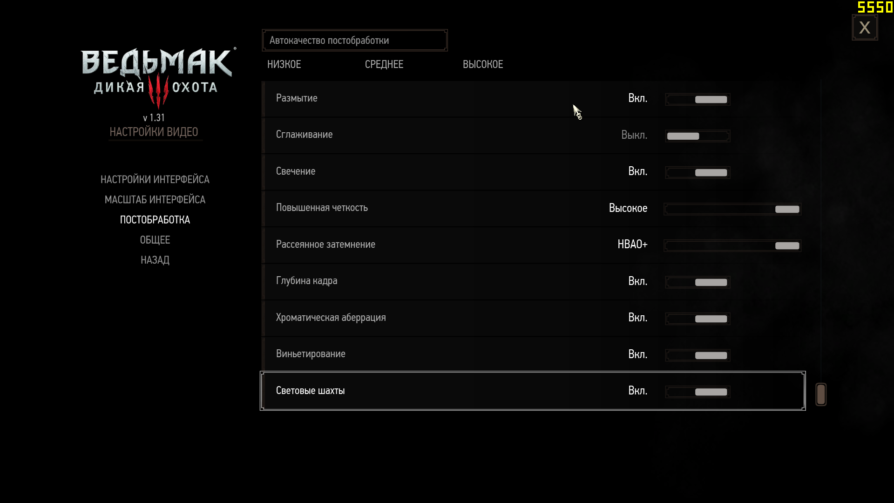Screen dimensions: 894x503
Task: Select the НИЗКОЕ quality preset
Action: 284,64
